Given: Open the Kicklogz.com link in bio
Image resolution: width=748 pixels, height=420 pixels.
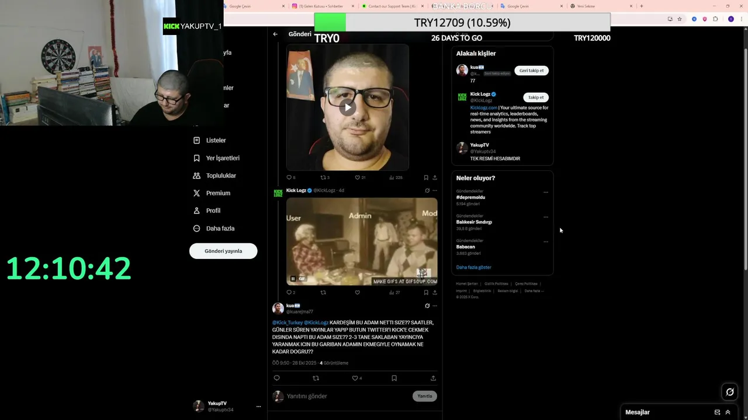Looking at the screenshot, I should pyautogui.click(x=484, y=108).
